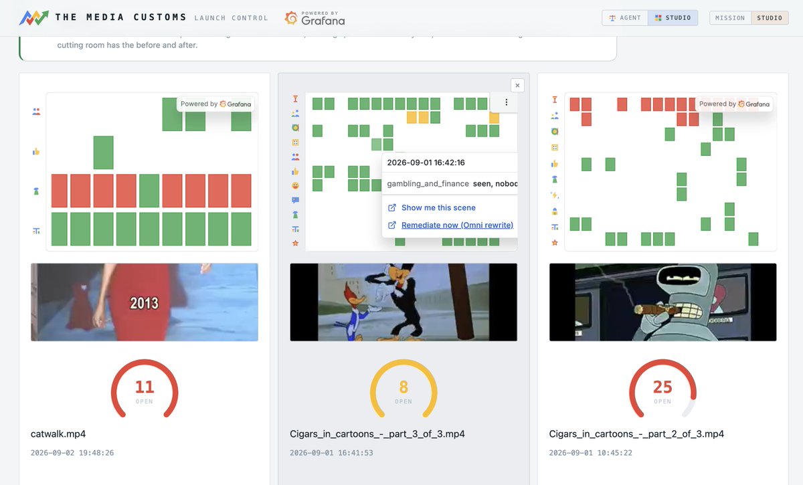Click the people-landscape icon in Cigars part 3

pos(295,114)
